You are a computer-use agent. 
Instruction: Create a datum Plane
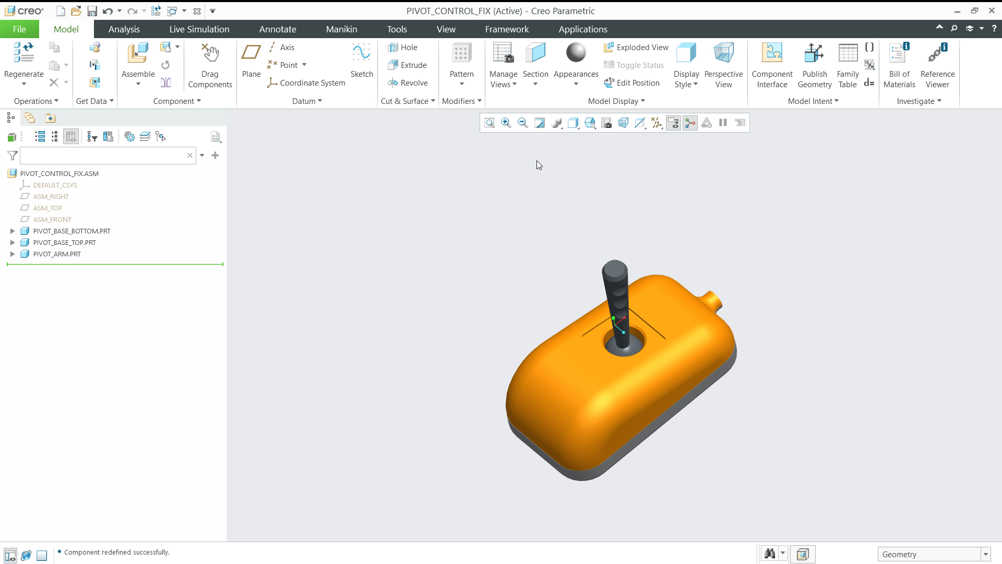[x=251, y=60]
